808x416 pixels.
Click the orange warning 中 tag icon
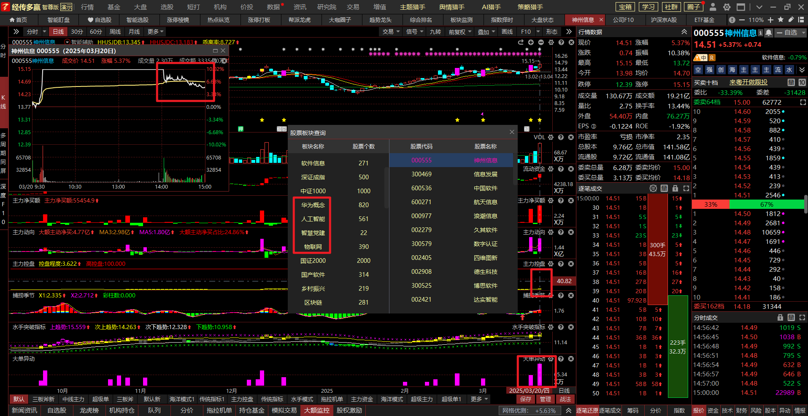(701, 57)
